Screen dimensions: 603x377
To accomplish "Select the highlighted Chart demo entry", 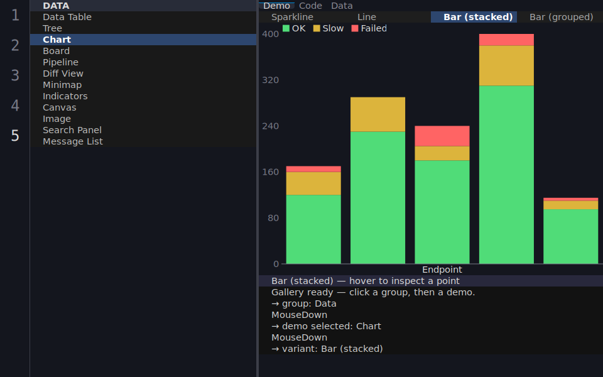I will coord(143,40).
